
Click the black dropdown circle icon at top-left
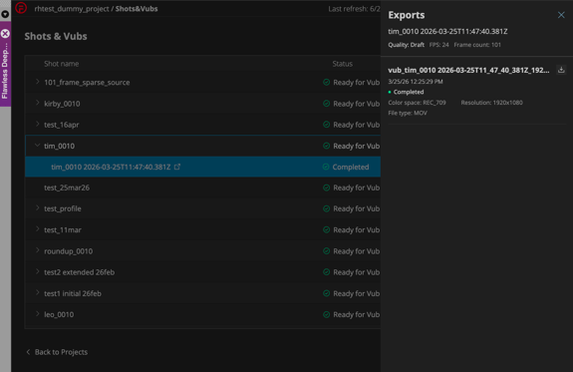[5, 14]
